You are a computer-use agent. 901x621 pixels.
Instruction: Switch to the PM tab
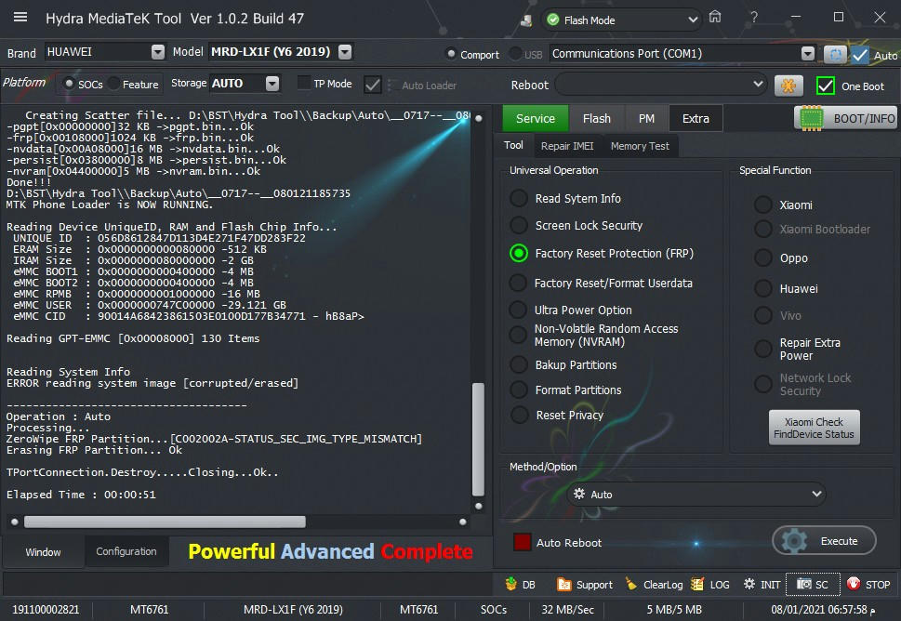(646, 118)
